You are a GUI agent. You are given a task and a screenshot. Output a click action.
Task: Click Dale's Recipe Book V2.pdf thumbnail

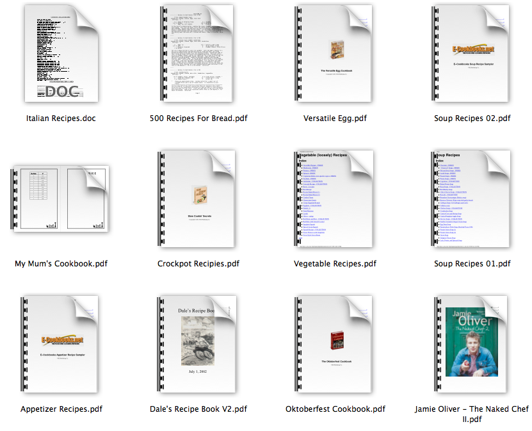tap(198, 345)
